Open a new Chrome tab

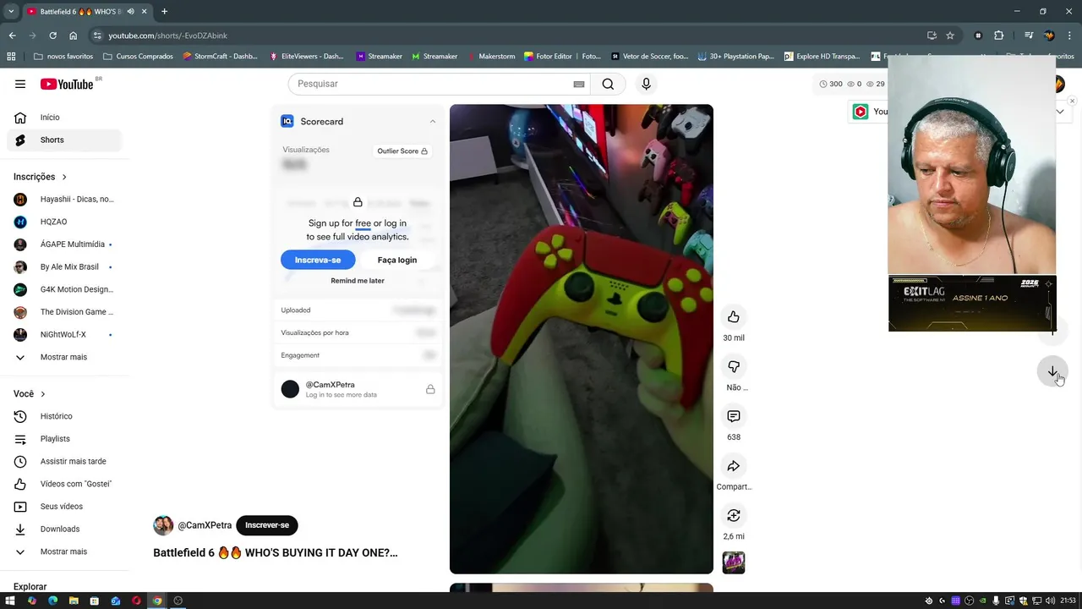click(x=164, y=12)
